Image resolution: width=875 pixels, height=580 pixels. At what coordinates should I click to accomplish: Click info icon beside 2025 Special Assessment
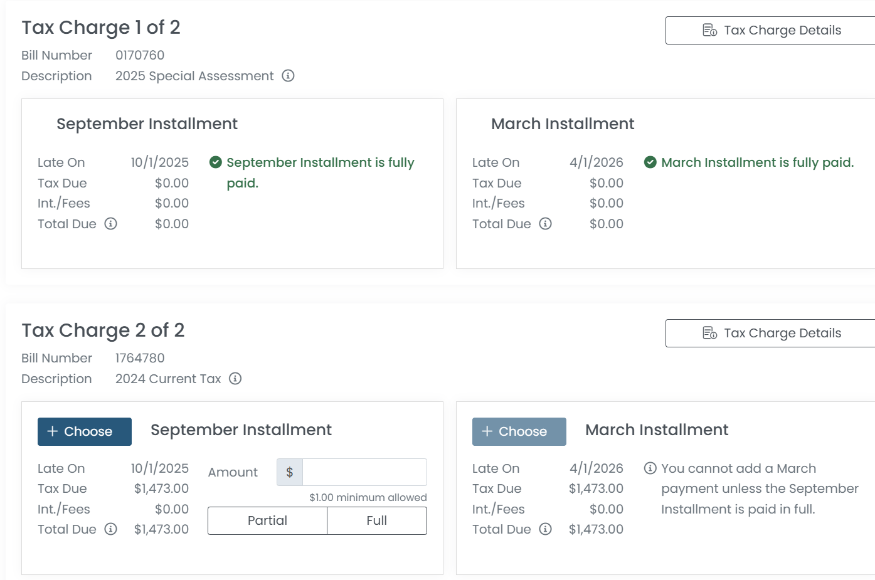pyautogui.click(x=288, y=76)
